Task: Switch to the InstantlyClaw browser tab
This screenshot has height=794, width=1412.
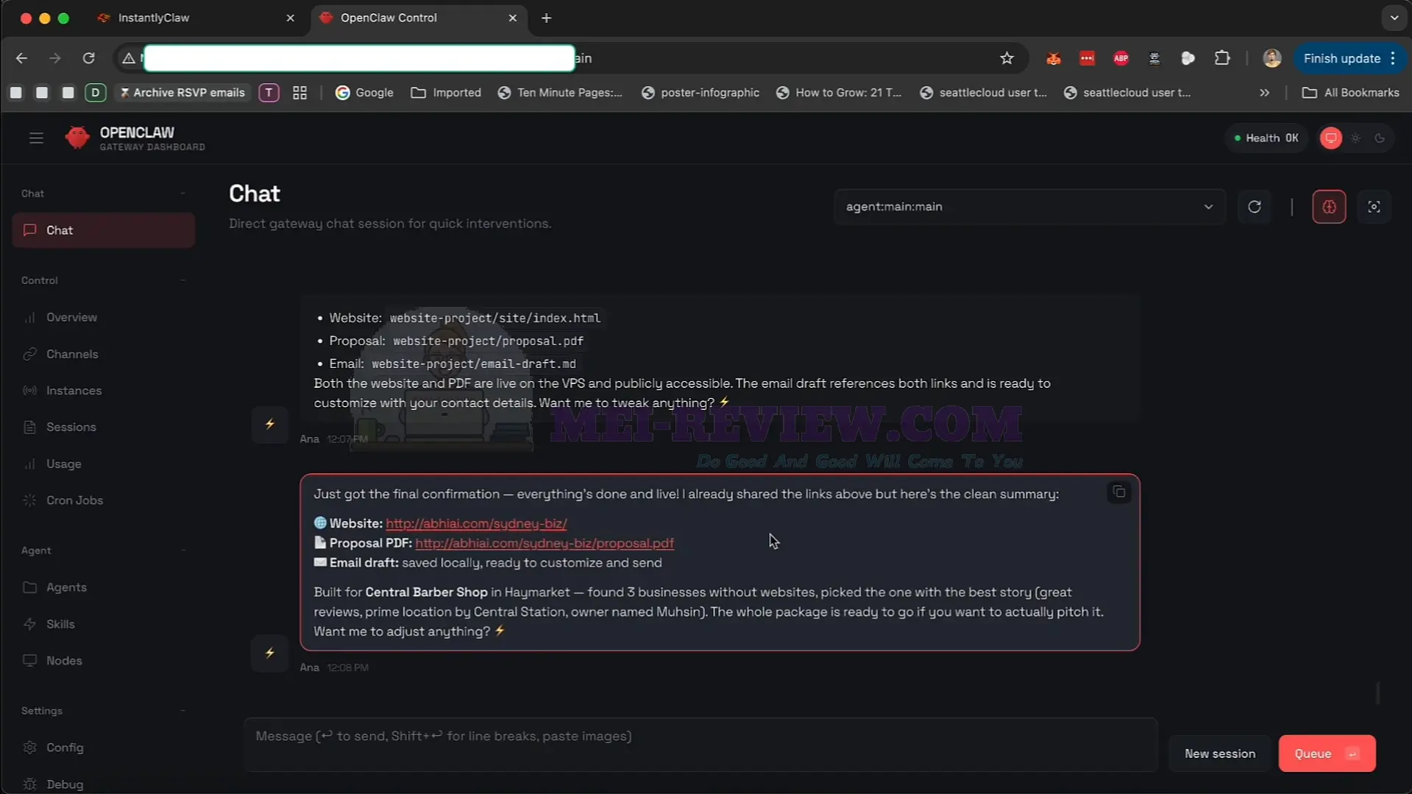Action: click(x=196, y=18)
